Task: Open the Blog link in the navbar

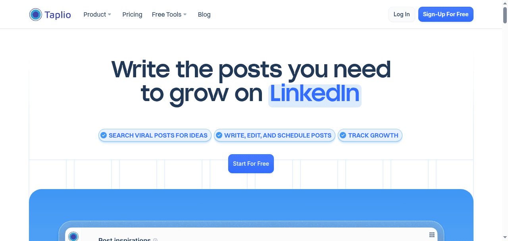Action: [x=204, y=14]
